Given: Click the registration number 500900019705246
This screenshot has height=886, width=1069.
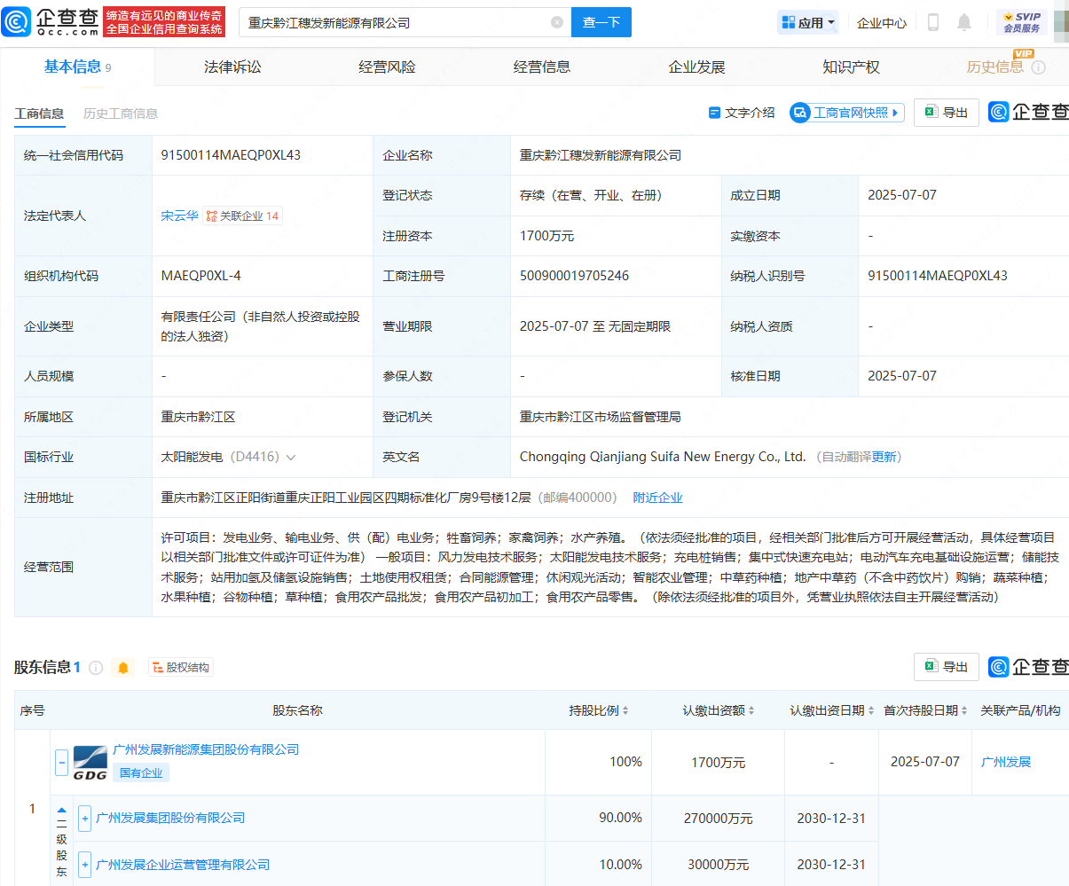Looking at the screenshot, I should tap(574, 276).
